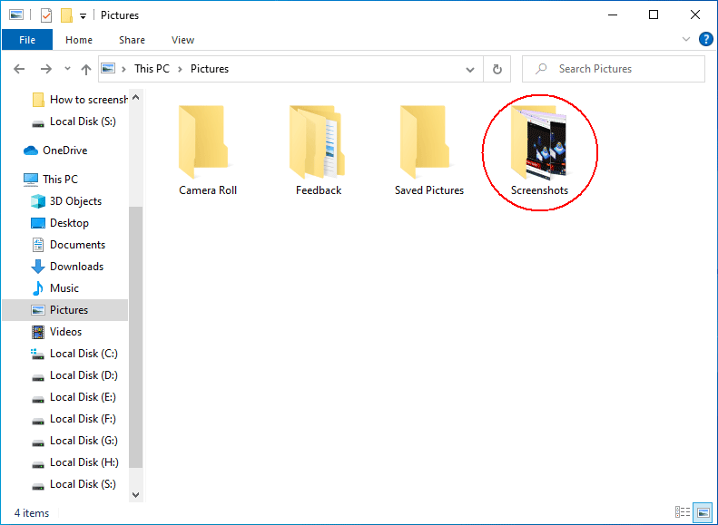Customize the Quick Access Toolbar dropdown

(83, 16)
